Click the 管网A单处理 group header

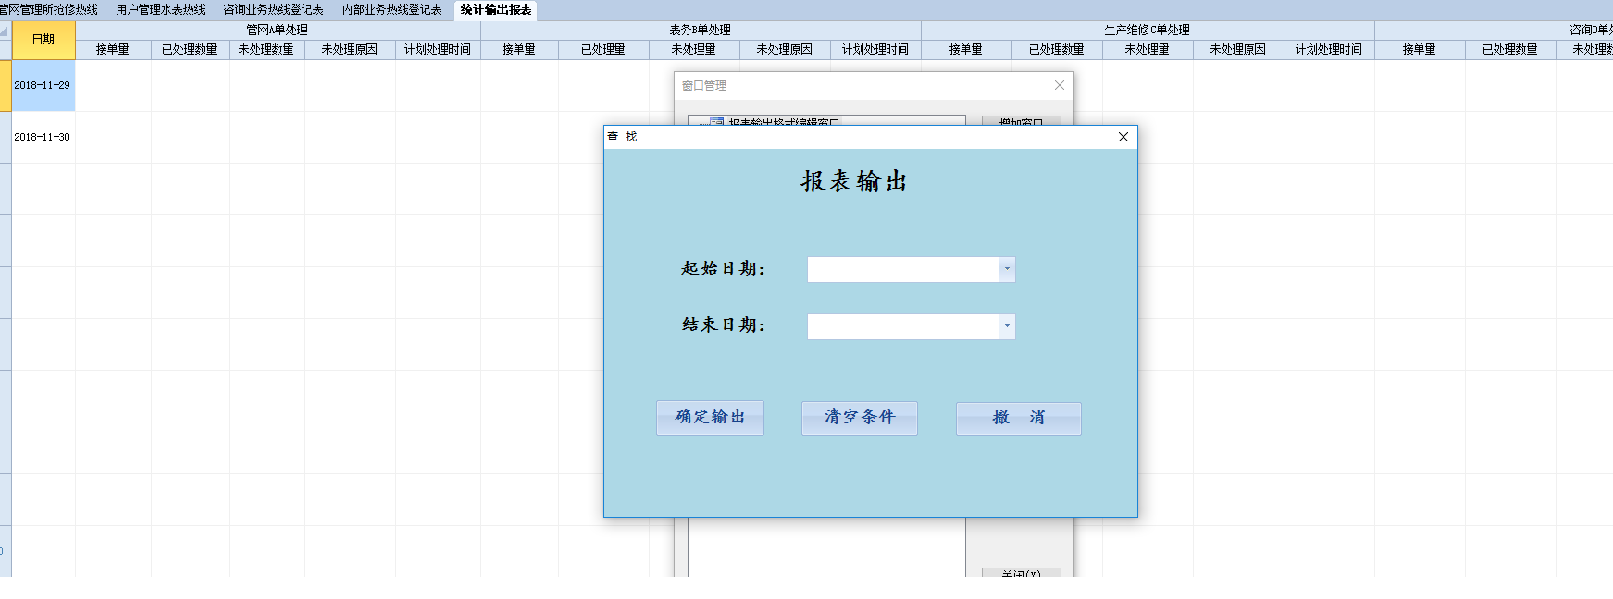pos(278,30)
